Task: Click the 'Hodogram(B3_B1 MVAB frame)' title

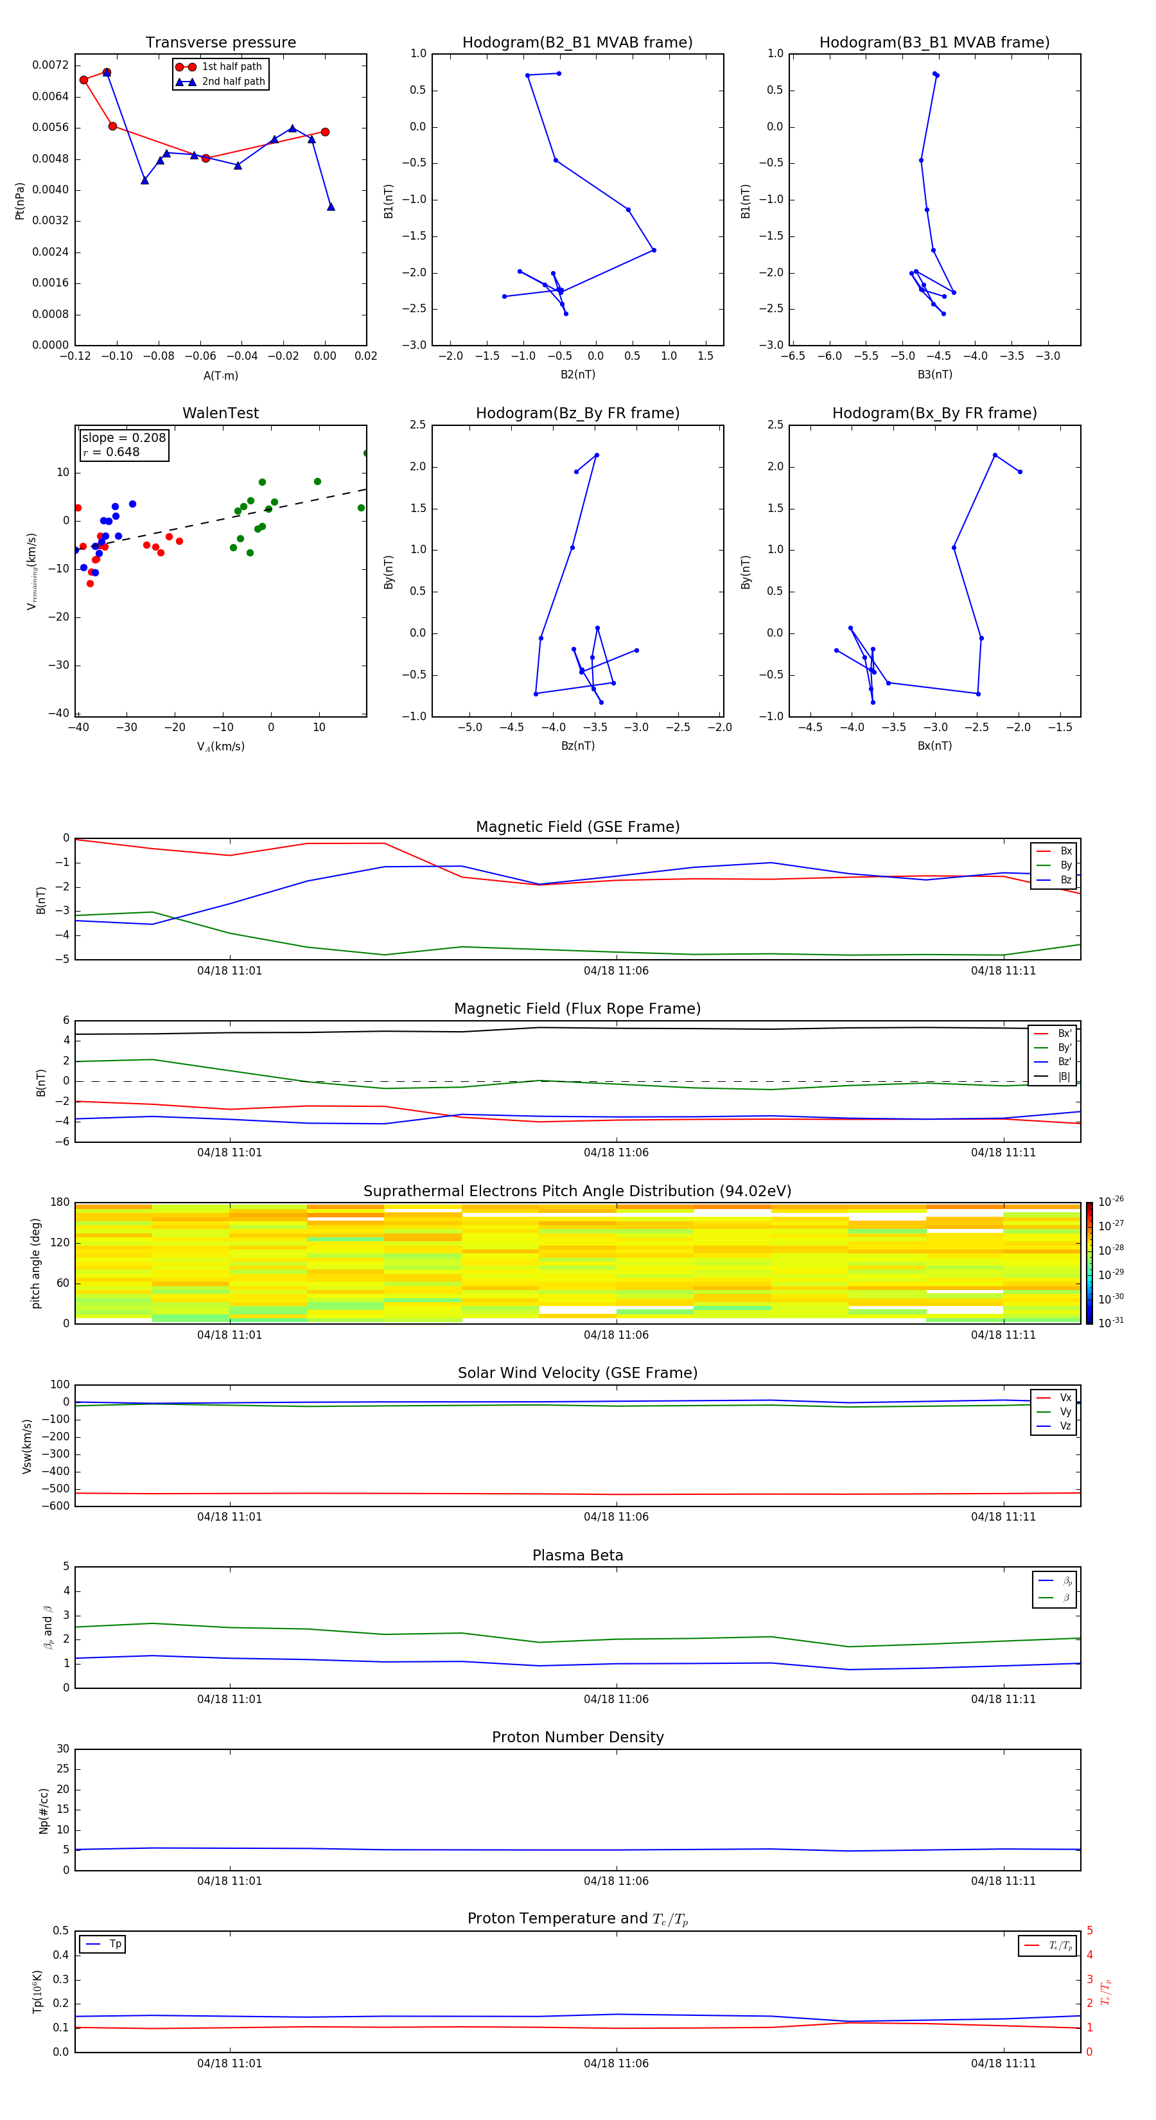Action: pos(934,43)
